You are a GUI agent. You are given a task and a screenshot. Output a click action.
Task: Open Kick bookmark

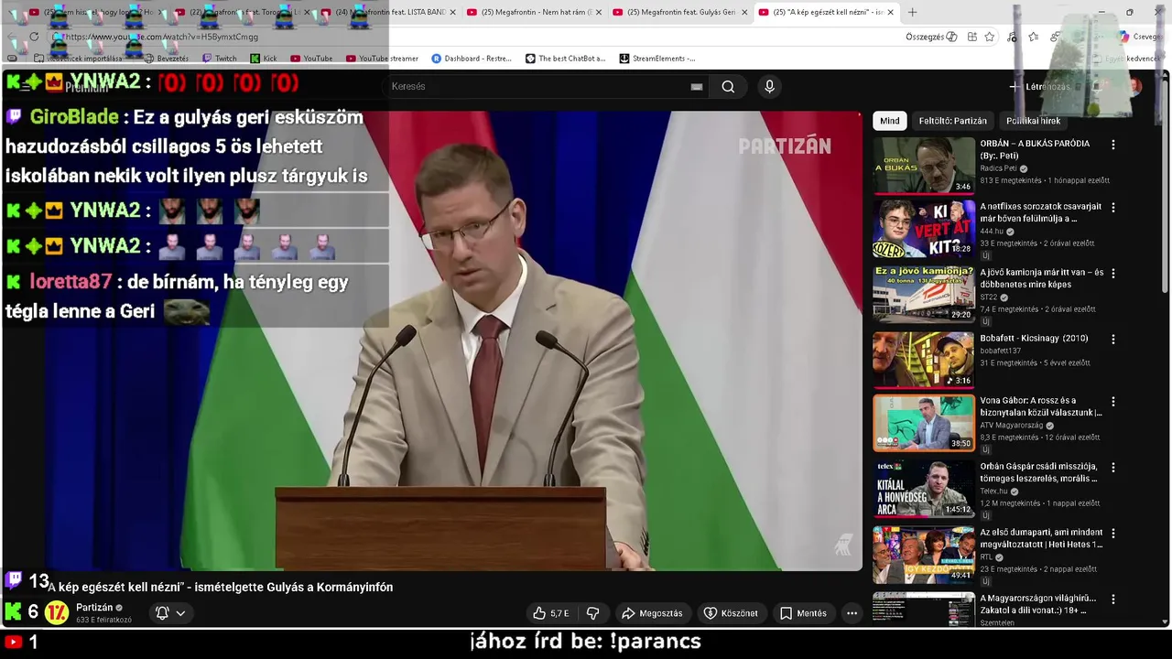pyautogui.click(x=263, y=59)
